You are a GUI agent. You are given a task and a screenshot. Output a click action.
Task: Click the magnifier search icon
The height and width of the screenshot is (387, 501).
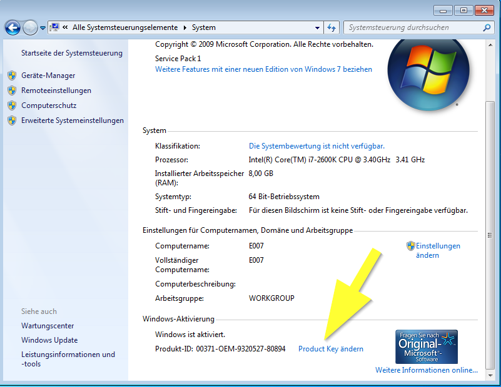click(487, 27)
